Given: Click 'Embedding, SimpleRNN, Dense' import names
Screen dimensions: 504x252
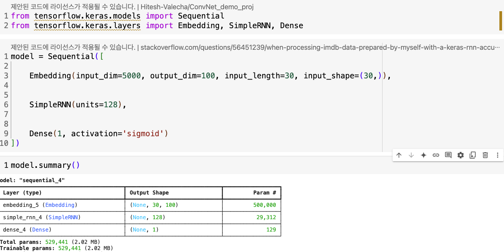Looking at the screenshot, I should [x=241, y=25].
